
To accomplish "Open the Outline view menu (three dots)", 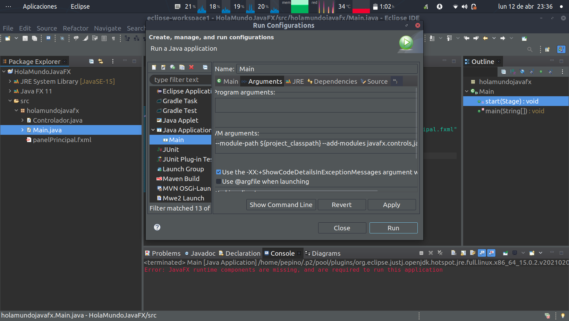I will pos(562,72).
